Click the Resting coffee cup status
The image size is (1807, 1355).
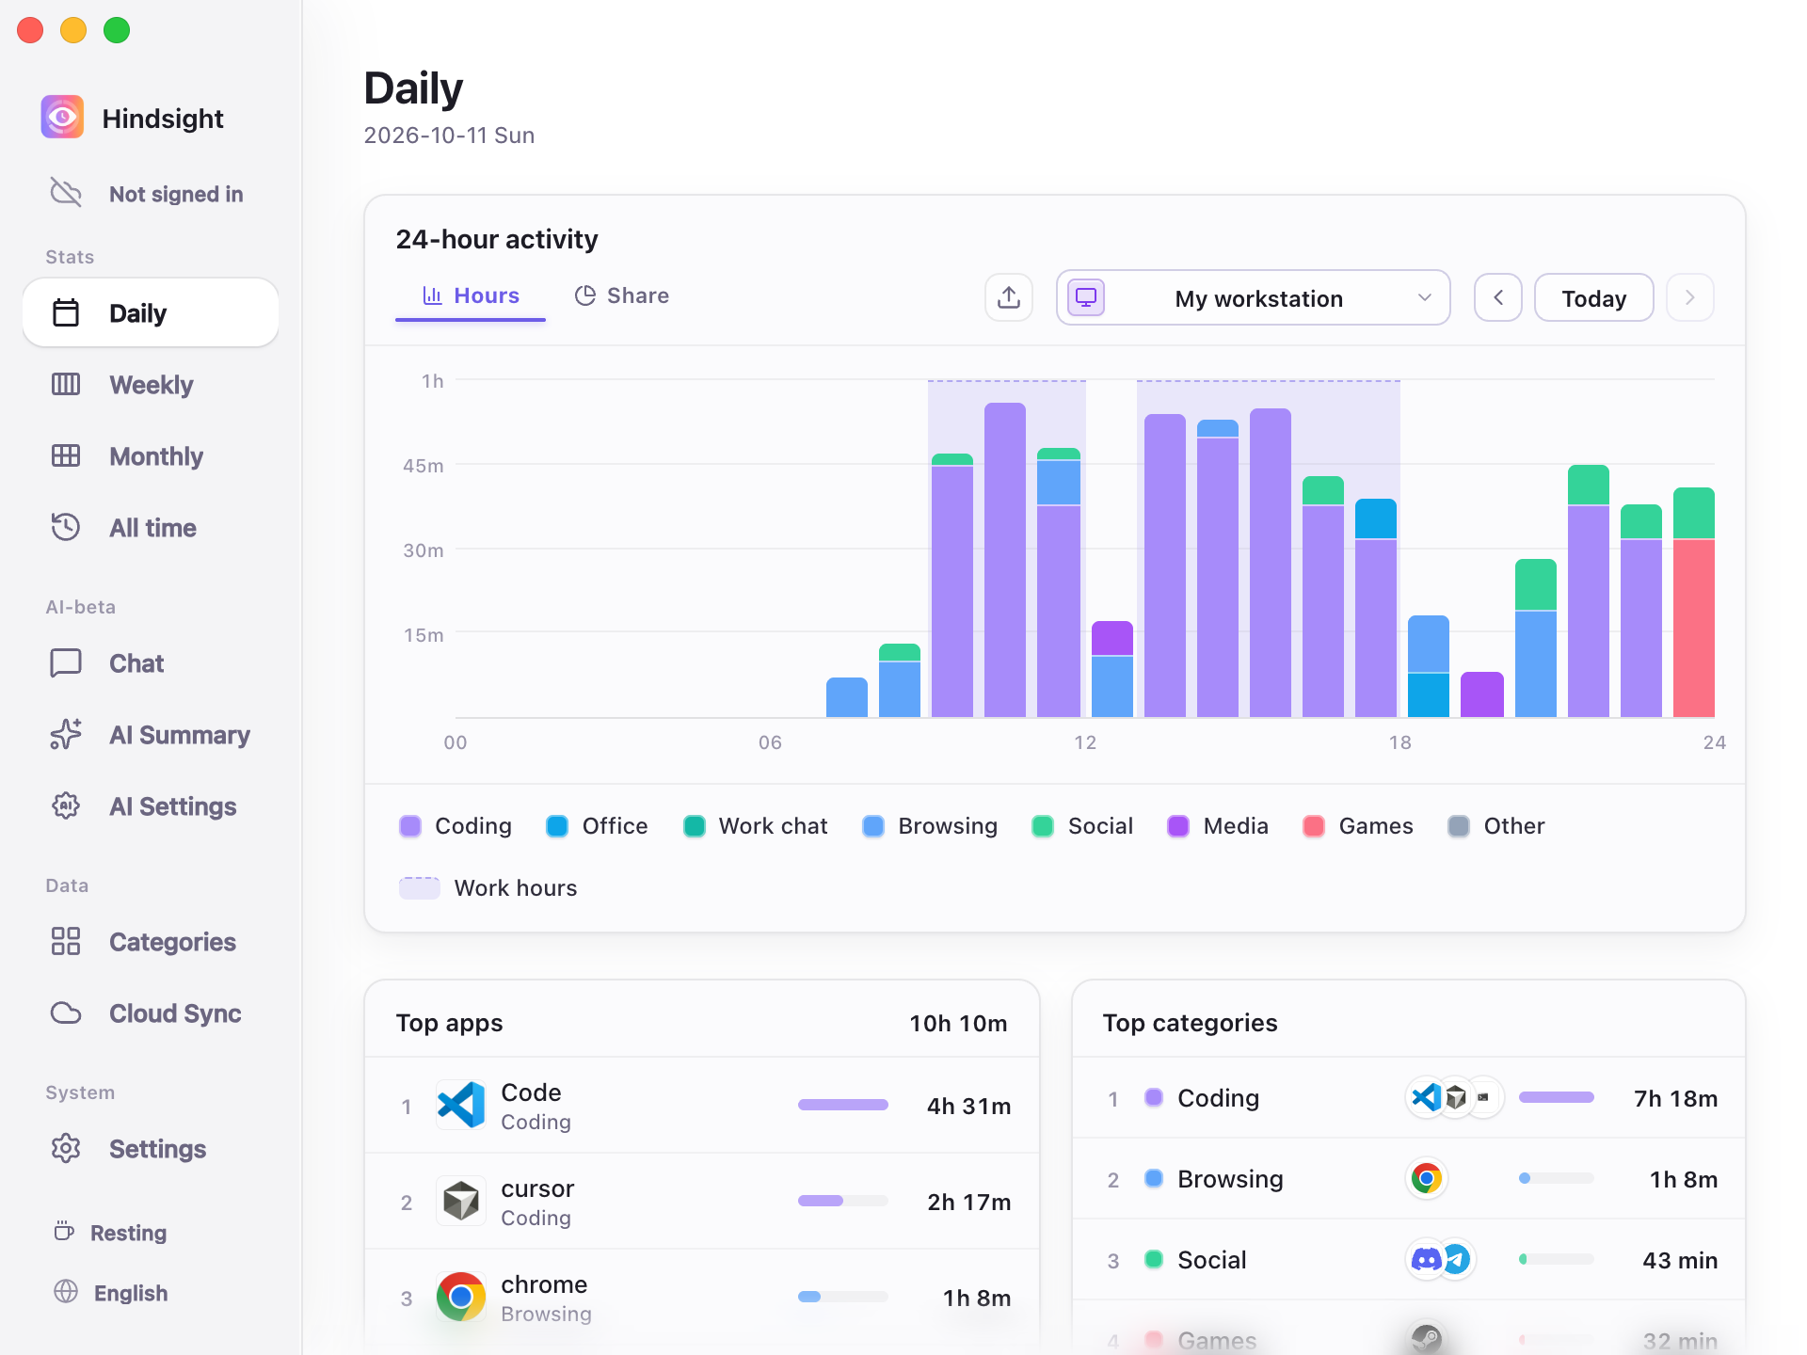[111, 1233]
